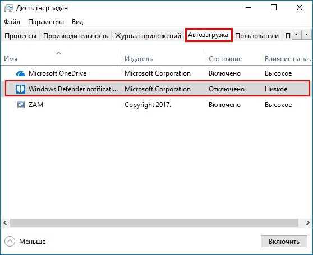313x255 pixels.
Task: Select the Windows Defender notification row name
Action: click(x=73, y=89)
